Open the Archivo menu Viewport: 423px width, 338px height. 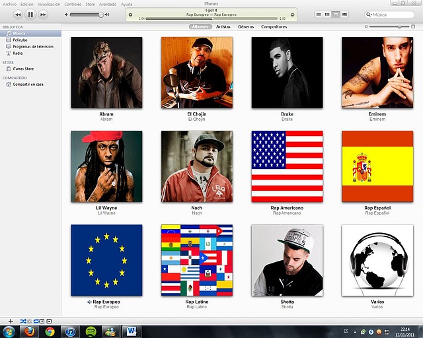point(9,5)
